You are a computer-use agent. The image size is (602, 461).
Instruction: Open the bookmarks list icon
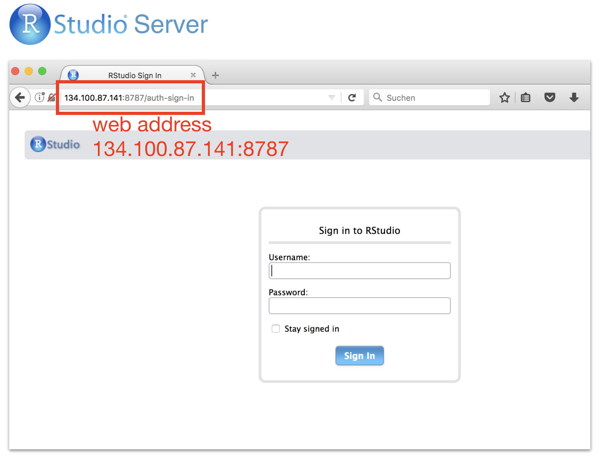coord(526,98)
